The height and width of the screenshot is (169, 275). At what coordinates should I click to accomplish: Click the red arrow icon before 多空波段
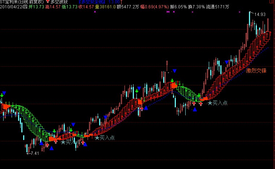48,1
